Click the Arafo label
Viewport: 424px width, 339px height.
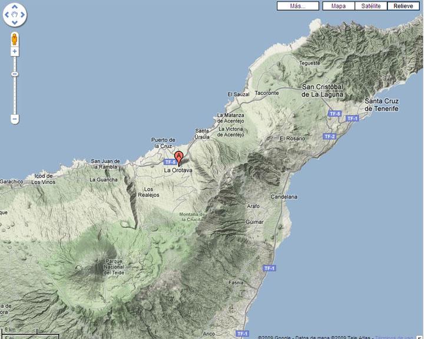coord(253,206)
